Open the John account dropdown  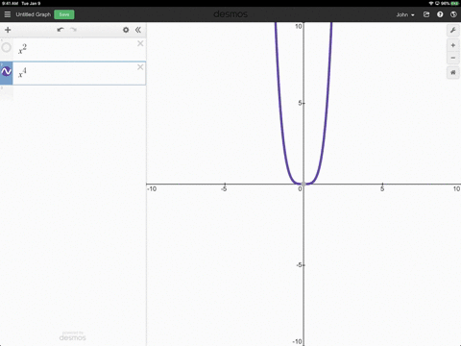[405, 14]
